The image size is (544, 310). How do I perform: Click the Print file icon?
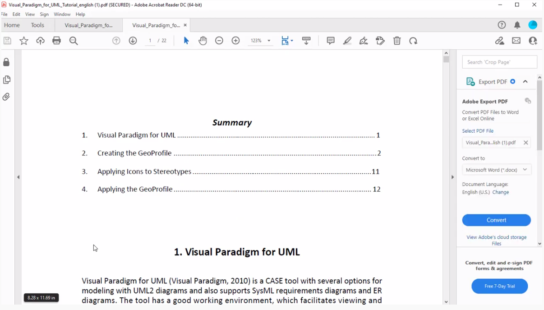[56, 41]
